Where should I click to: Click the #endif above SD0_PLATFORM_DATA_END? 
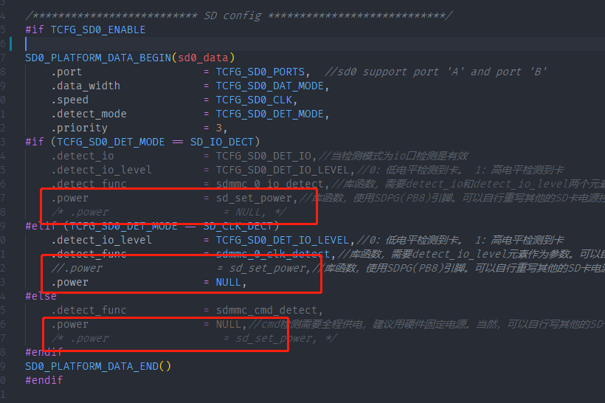pos(44,352)
